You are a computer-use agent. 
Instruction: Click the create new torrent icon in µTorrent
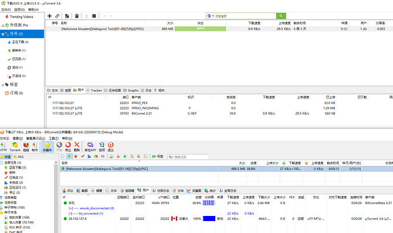point(67,16)
